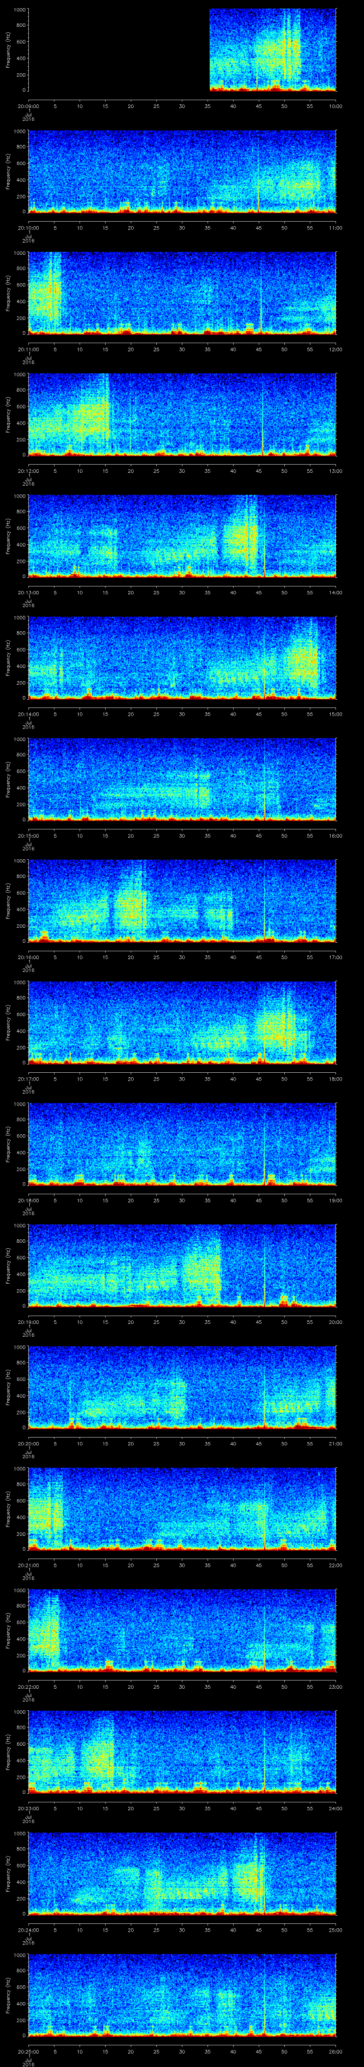Click the 20:20:00 time axis label
This screenshot has height=2067, width=364.
point(28,1444)
